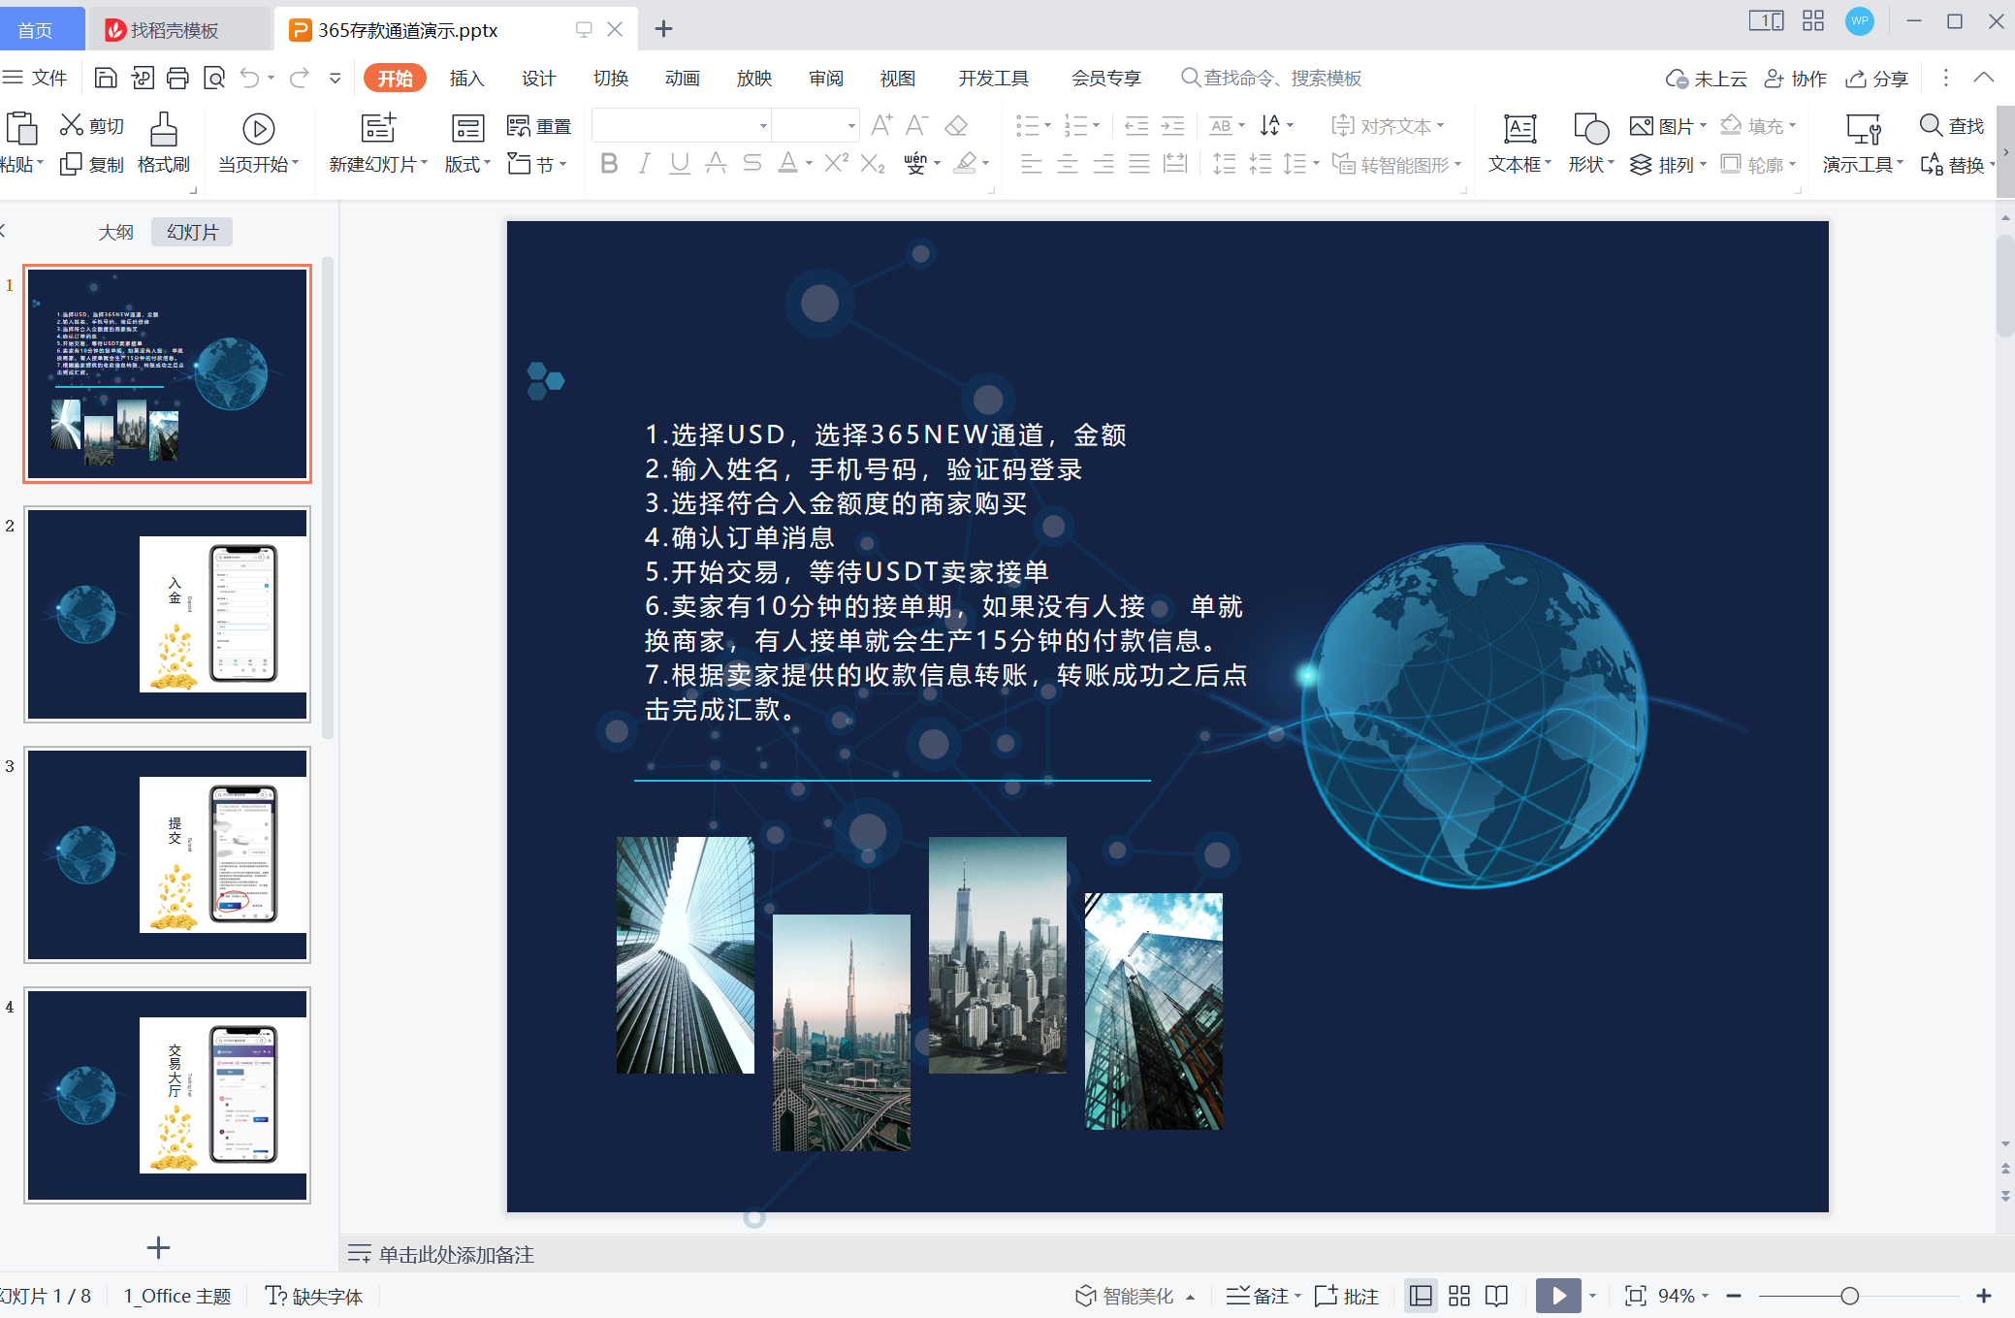The height and width of the screenshot is (1318, 2015).
Task: Click the Copy icon
Action: tap(71, 165)
